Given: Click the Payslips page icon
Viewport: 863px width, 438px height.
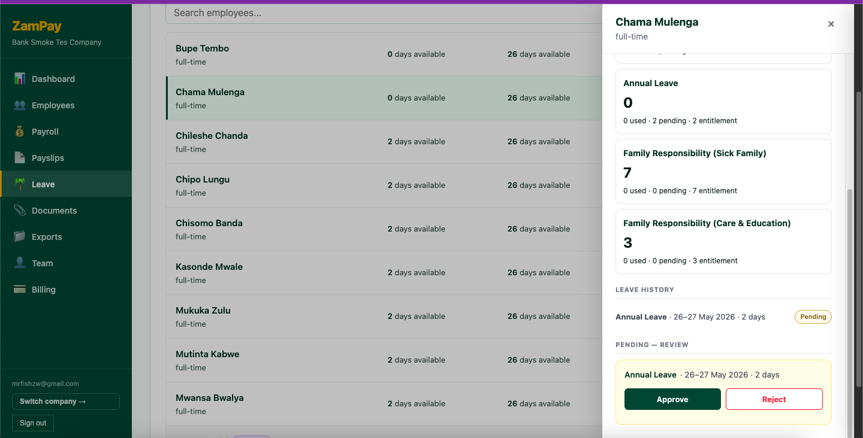Looking at the screenshot, I should (20, 158).
